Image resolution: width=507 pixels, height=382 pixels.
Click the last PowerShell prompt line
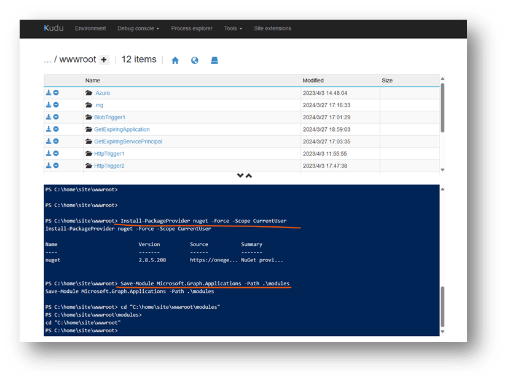(82, 330)
